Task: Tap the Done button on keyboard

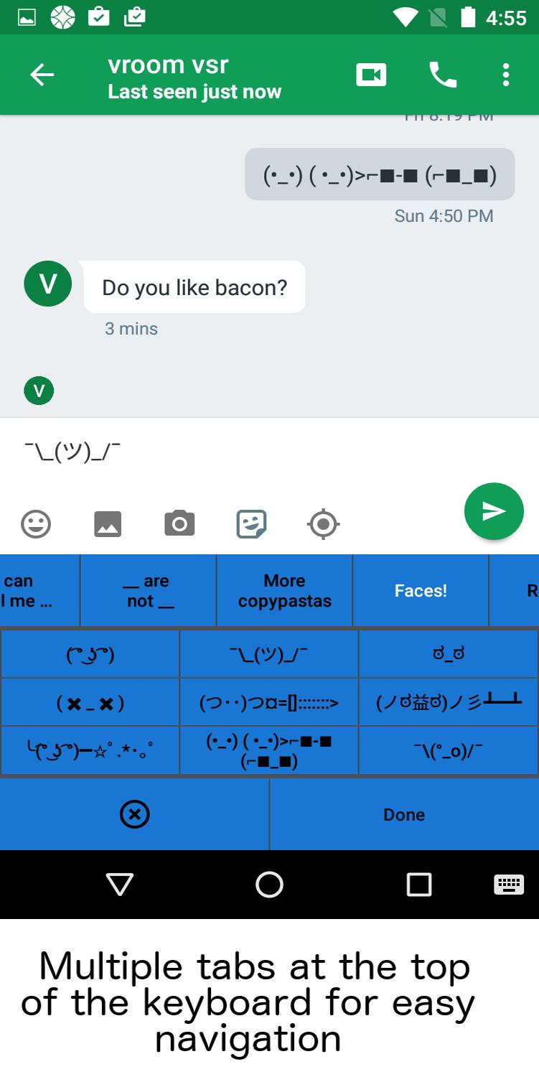Action: [x=404, y=814]
